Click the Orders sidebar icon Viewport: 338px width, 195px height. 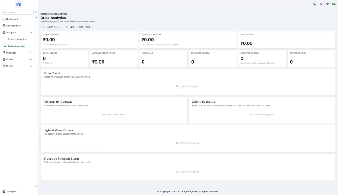[x=4, y=60]
